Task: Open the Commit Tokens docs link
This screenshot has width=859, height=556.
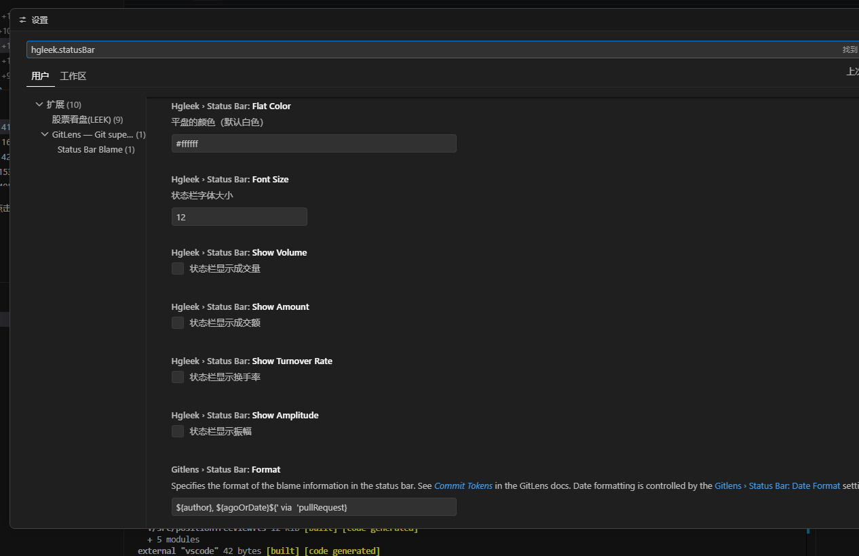Action: (x=463, y=485)
